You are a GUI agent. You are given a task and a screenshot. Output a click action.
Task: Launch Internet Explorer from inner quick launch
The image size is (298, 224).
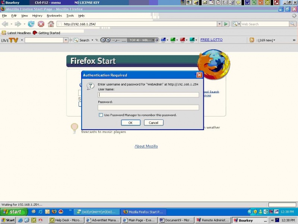point(41,212)
